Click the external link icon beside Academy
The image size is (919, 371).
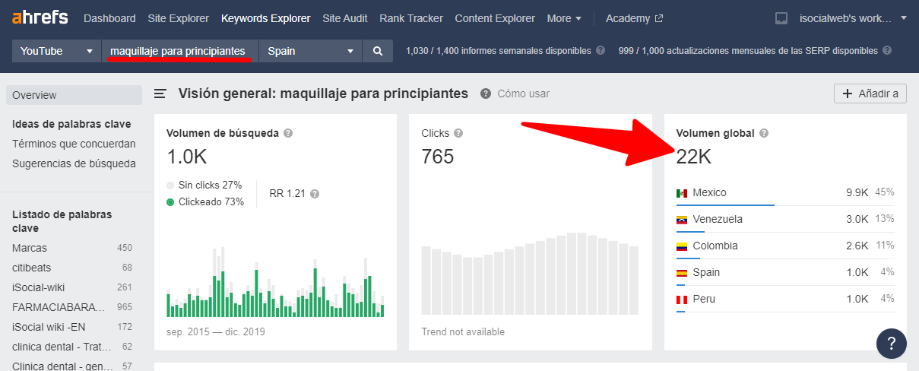click(659, 18)
